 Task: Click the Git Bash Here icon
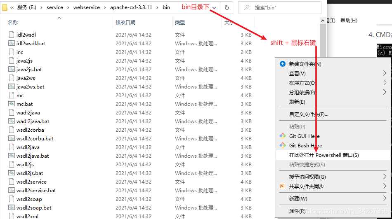pyautogui.click(x=283, y=145)
